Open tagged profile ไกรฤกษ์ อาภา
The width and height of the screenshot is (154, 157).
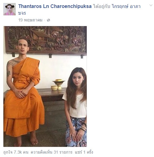[126, 6]
